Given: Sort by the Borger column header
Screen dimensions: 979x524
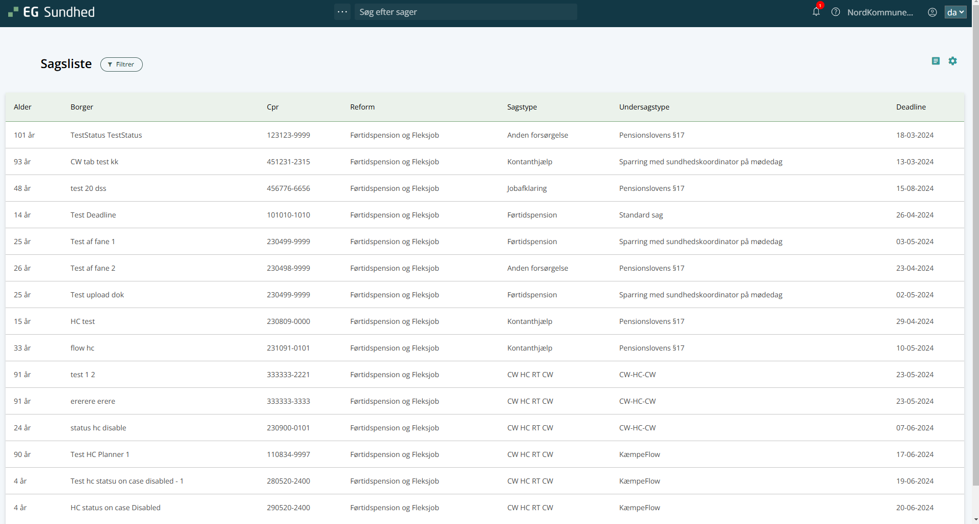Looking at the screenshot, I should pos(82,107).
